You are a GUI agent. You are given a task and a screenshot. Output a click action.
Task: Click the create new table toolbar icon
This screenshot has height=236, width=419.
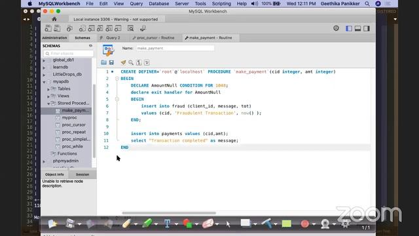coord(91,28)
